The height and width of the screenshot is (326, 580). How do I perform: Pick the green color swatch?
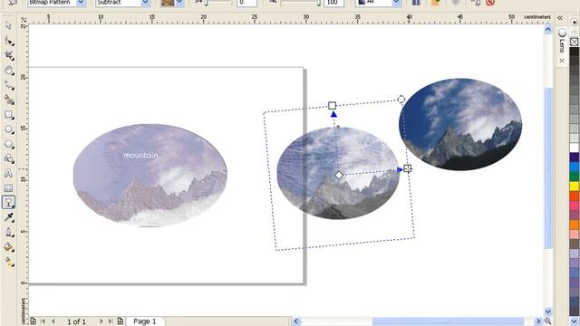tap(574, 177)
